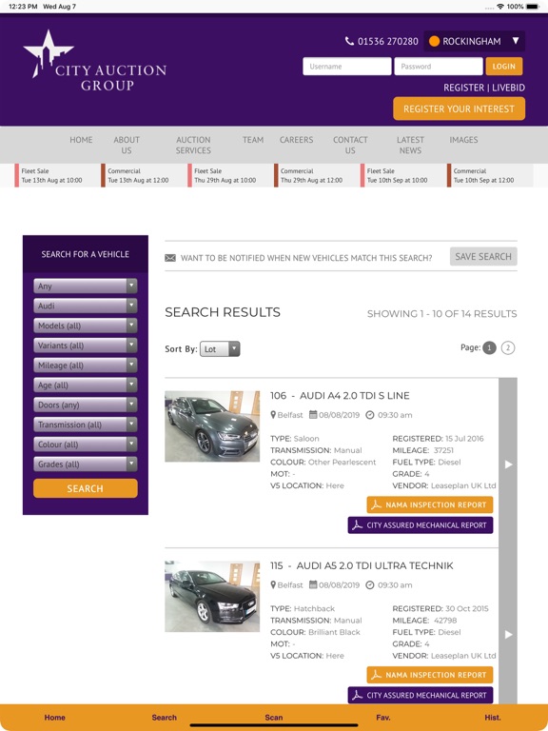Go to the HOME menu item
This screenshot has height=731, width=548.
81,140
